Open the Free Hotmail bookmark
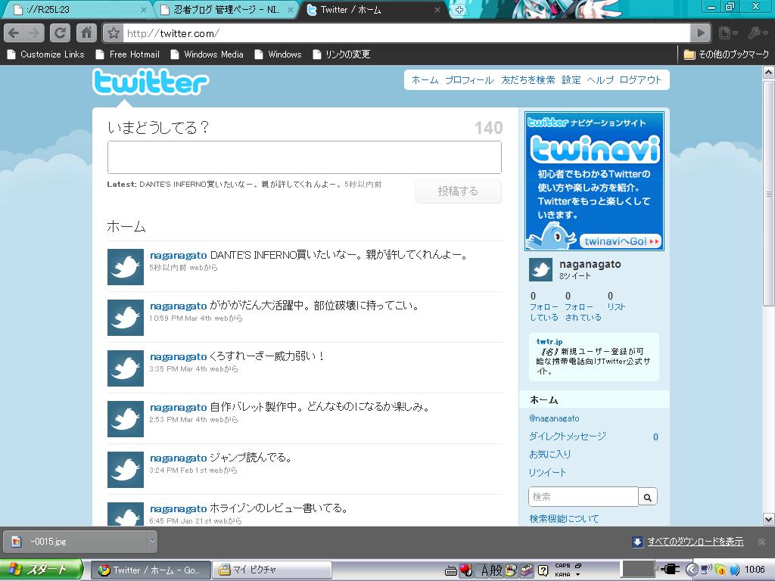775x581 pixels. 127,54
